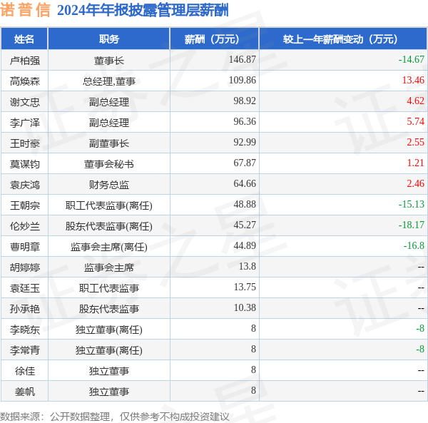Click the salary value 64.66
Viewport: 428px width, 423px height.
245,183
